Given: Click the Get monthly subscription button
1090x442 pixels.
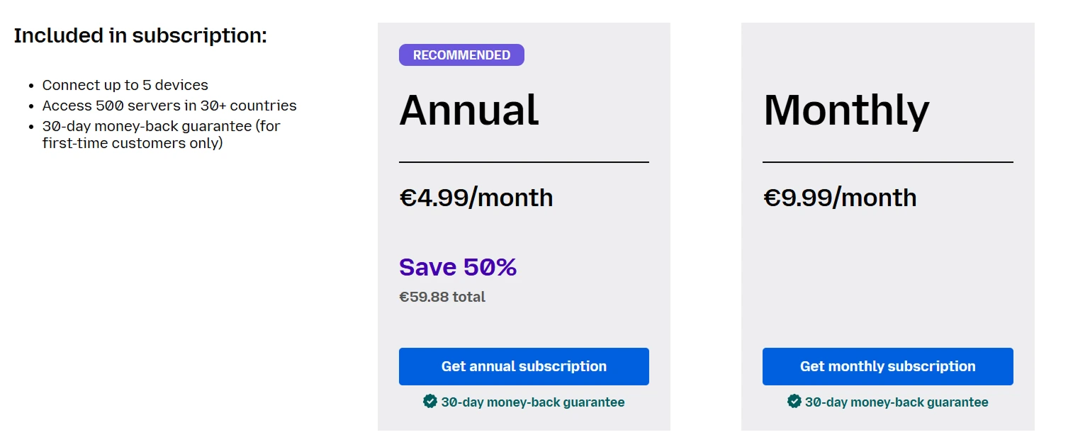Looking at the screenshot, I should pyautogui.click(x=887, y=366).
